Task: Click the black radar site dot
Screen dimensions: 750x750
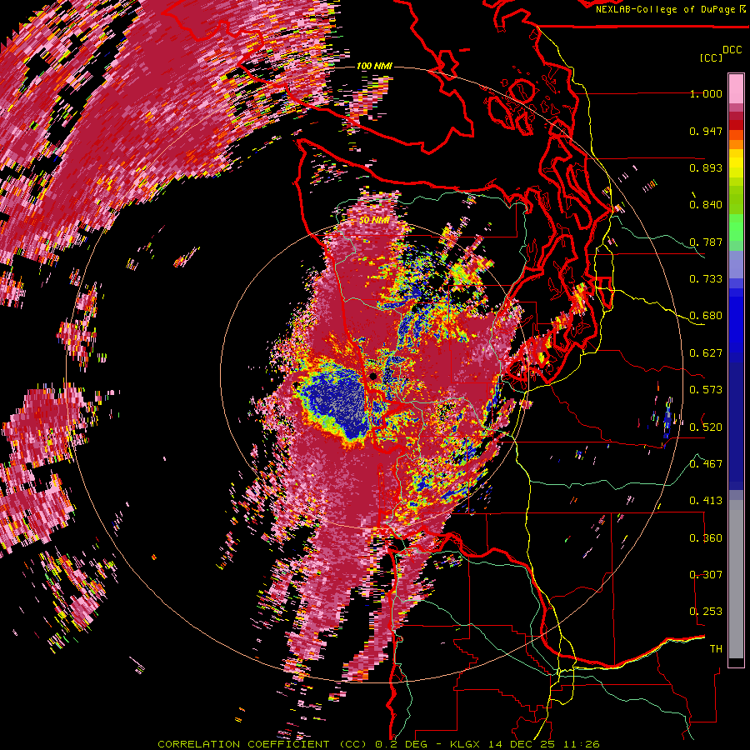Action: (373, 377)
